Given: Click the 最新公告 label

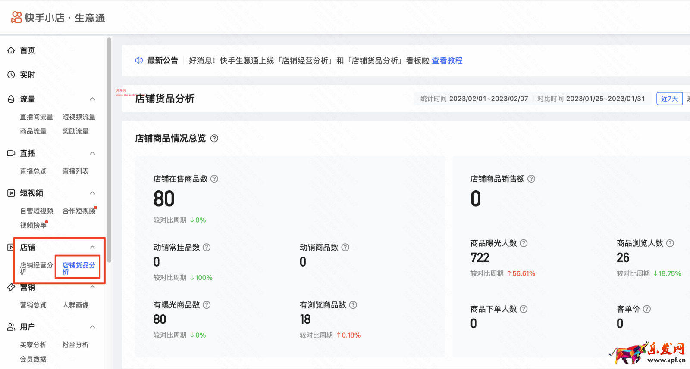Looking at the screenshot, I should click(x=163, y=61).
